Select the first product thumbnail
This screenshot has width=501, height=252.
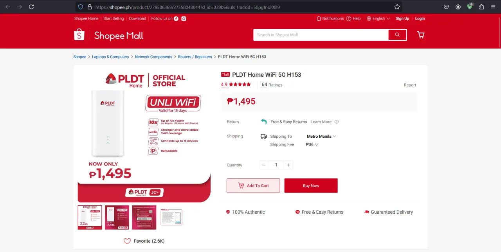point(90,217)
